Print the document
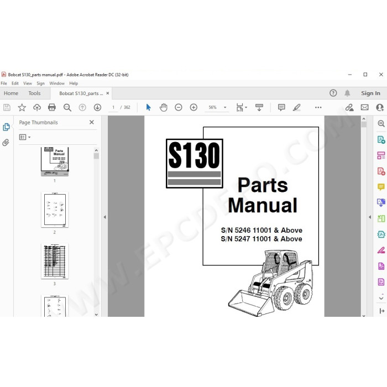 [x=52, y=107]
